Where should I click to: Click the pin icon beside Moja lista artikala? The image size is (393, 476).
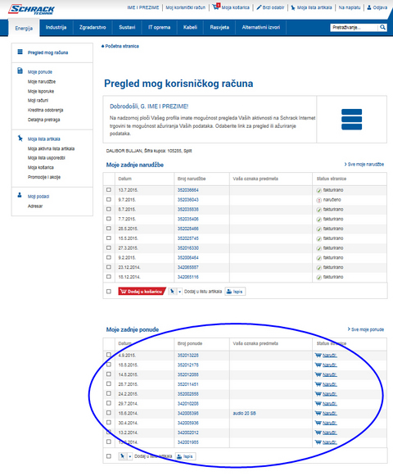tap(293, 7)
